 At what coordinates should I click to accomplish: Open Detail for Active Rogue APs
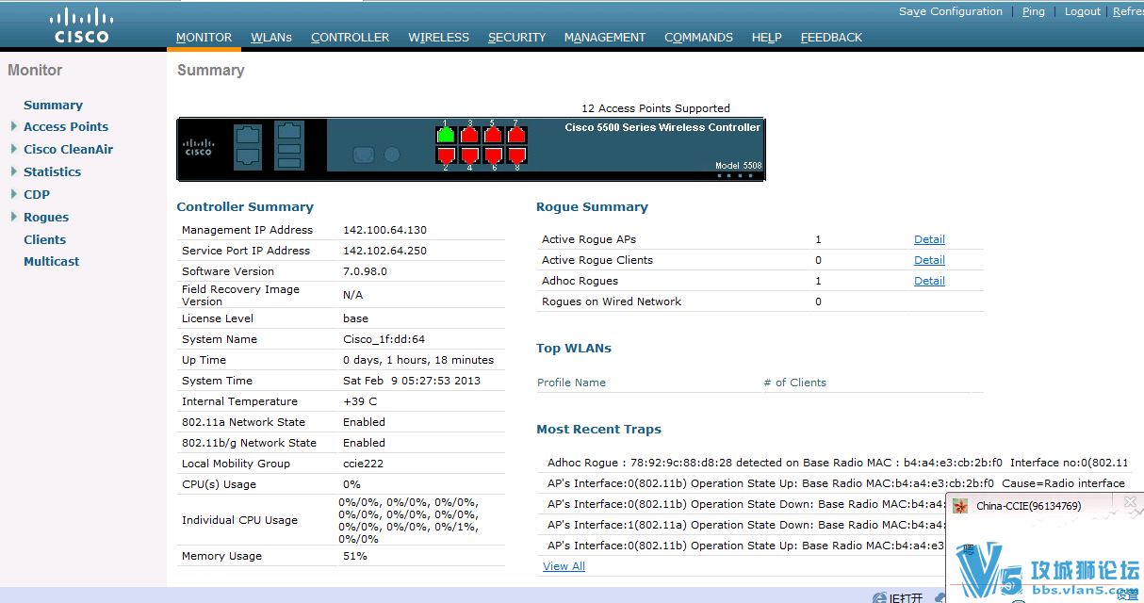929,238
